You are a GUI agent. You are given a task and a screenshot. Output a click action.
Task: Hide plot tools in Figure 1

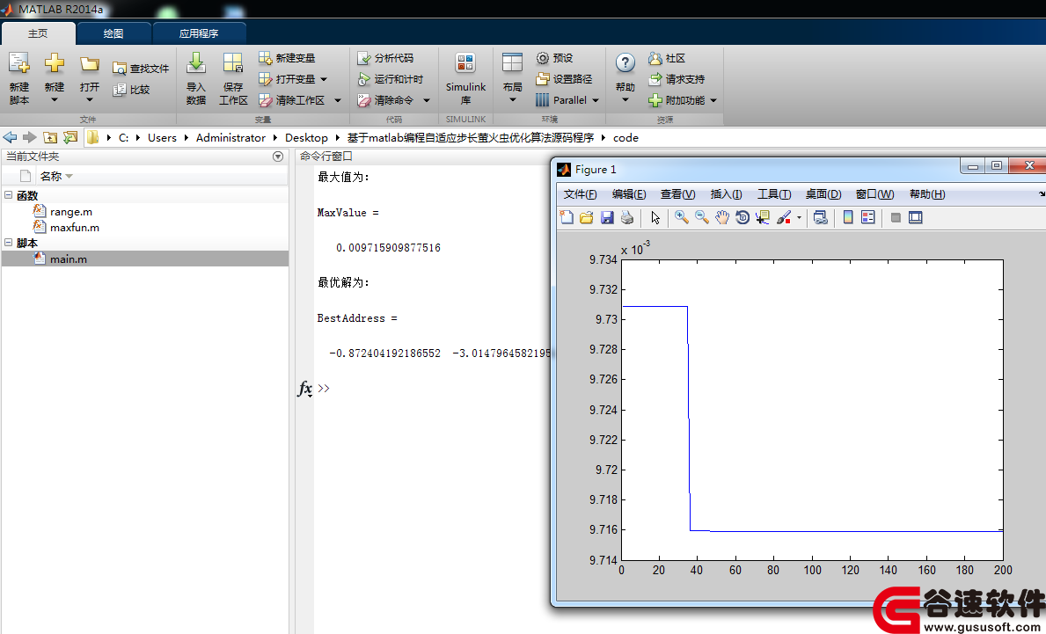[x=896, y=217]
